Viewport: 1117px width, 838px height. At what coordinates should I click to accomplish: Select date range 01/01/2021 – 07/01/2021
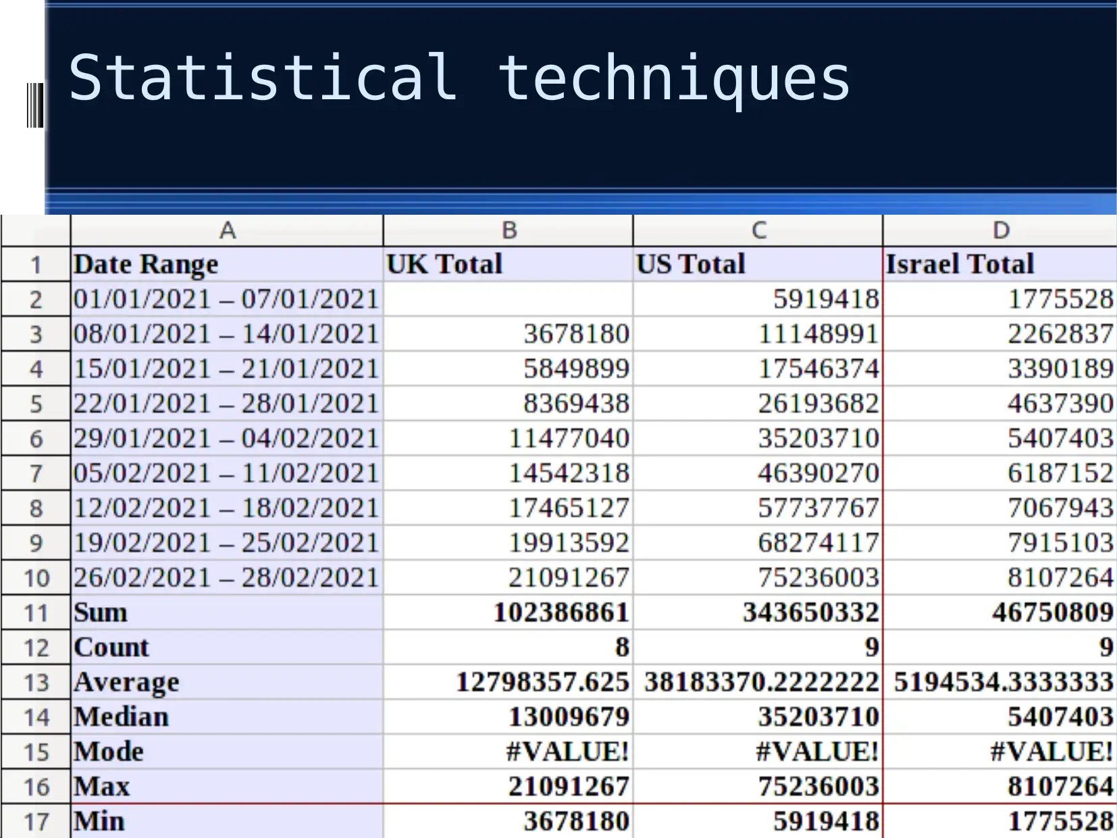coord(227,299)
